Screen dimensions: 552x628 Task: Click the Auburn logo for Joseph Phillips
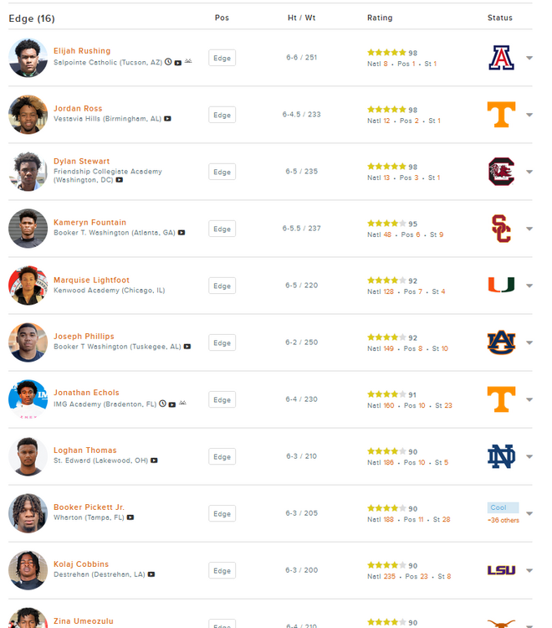pyautogui.click(x=501, y=342)
